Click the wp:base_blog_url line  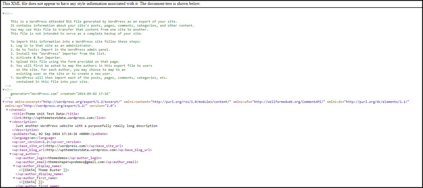(x=82, y=150)
